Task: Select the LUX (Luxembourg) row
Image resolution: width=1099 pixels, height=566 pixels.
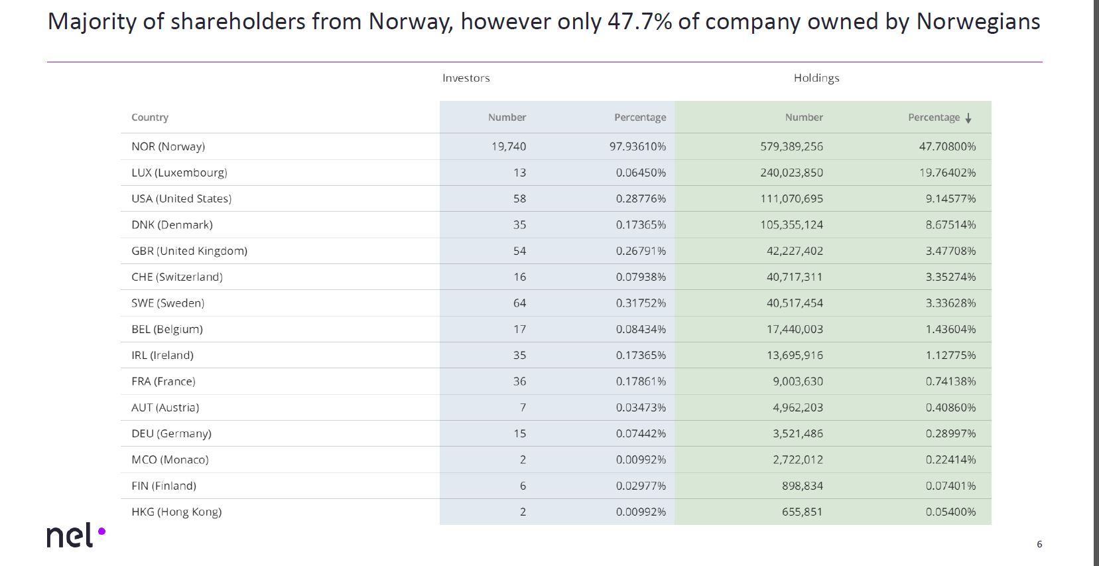Action: click(x=179, y=173)
